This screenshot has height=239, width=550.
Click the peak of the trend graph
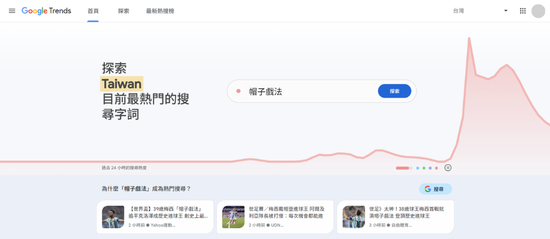469,38
